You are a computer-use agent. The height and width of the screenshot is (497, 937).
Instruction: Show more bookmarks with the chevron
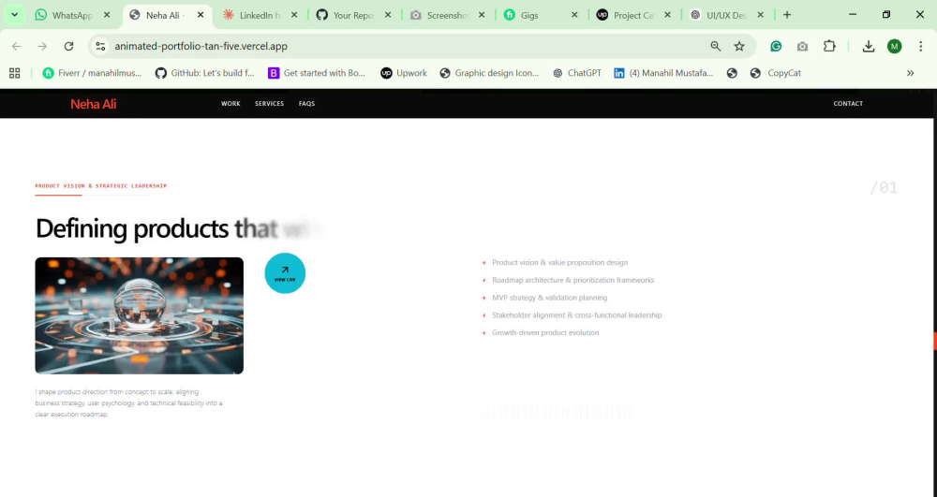pyautogui.click(x=910, y=73)
